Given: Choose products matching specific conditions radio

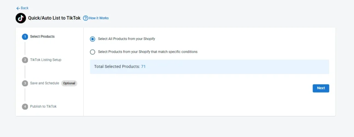Looking at the screenshot, I should pos(93,52).
